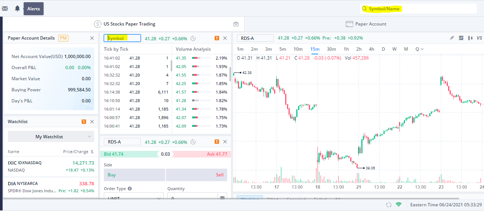Viewport: 484px width, 213px height.
Task: Open the chart indicators icon
Action: click(x=461, y=38)
